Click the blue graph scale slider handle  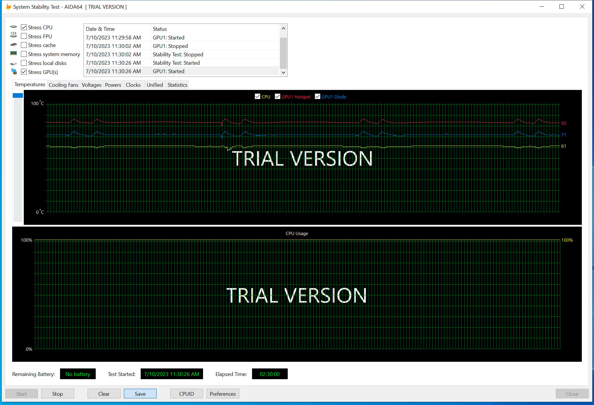[x=18, y=95]
